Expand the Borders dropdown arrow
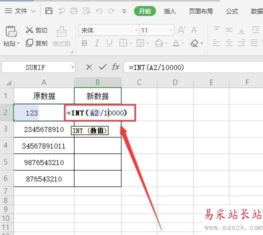Viewport: 263px width, 235px height. tap(130, 43)
